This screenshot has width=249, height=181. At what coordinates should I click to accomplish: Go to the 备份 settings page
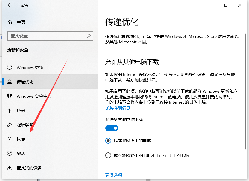pyautogui.click(x=21, y=111)
